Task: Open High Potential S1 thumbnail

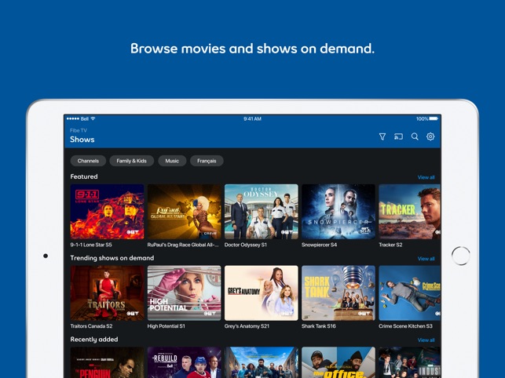Action: [x=185, y=293]
